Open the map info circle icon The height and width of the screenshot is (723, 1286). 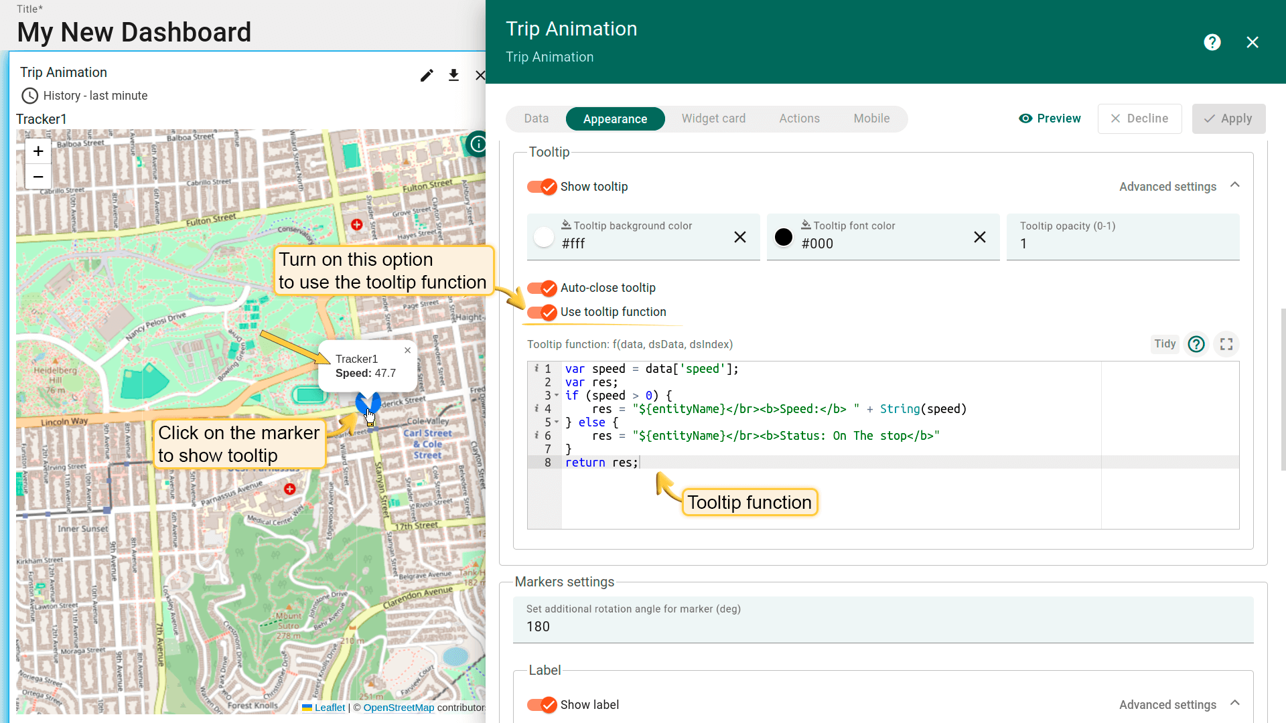tap(478, 144)
